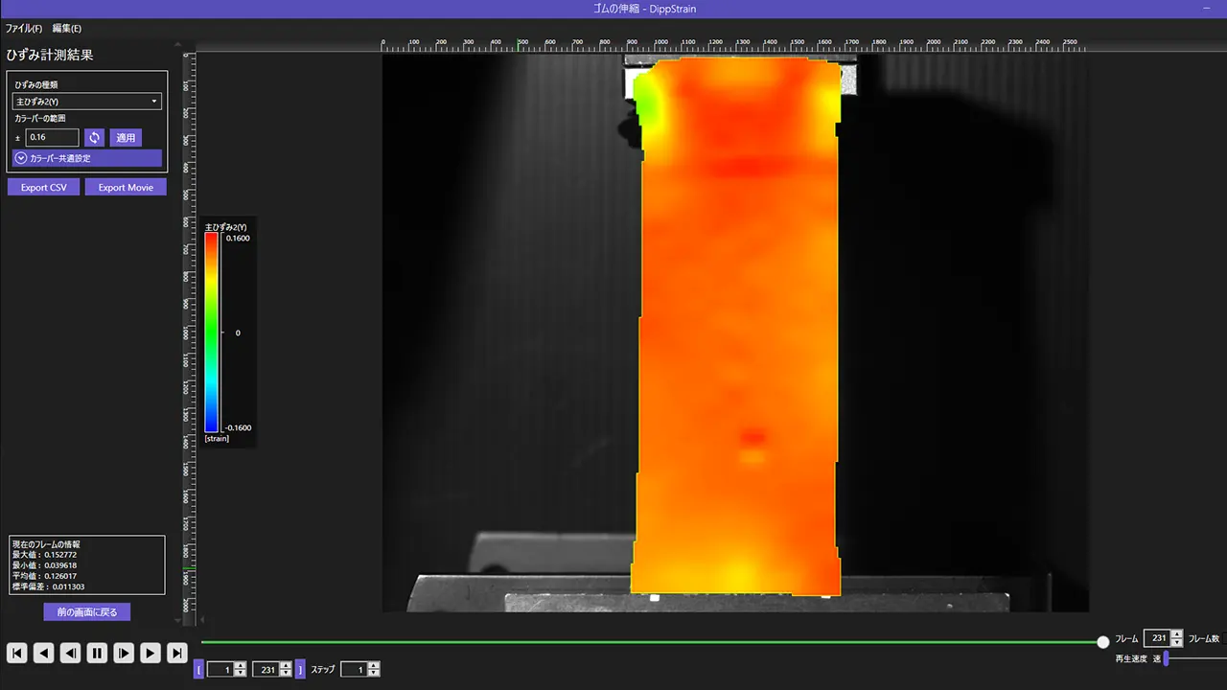Jump to the last frame

177,653
